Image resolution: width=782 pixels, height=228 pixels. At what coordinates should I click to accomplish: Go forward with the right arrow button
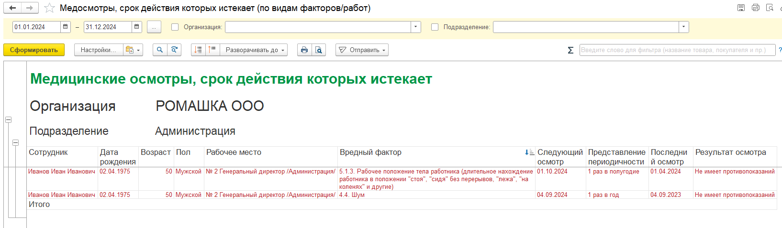click(x=30, y=8)
